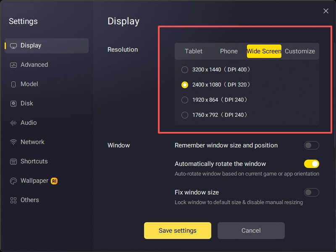Open the Customize resolution tab

tap(300, 51)
